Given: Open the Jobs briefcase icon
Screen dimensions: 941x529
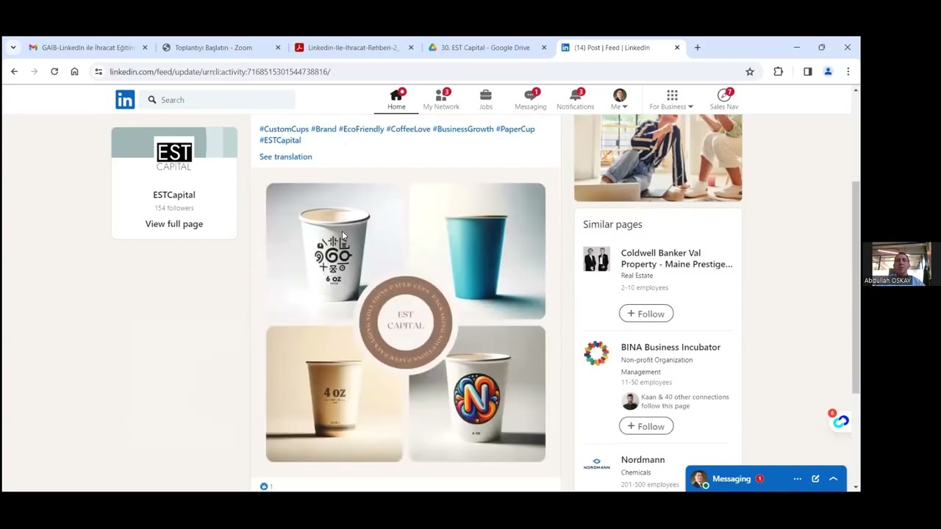Looking at the screenshot, I should click(486, 95).
